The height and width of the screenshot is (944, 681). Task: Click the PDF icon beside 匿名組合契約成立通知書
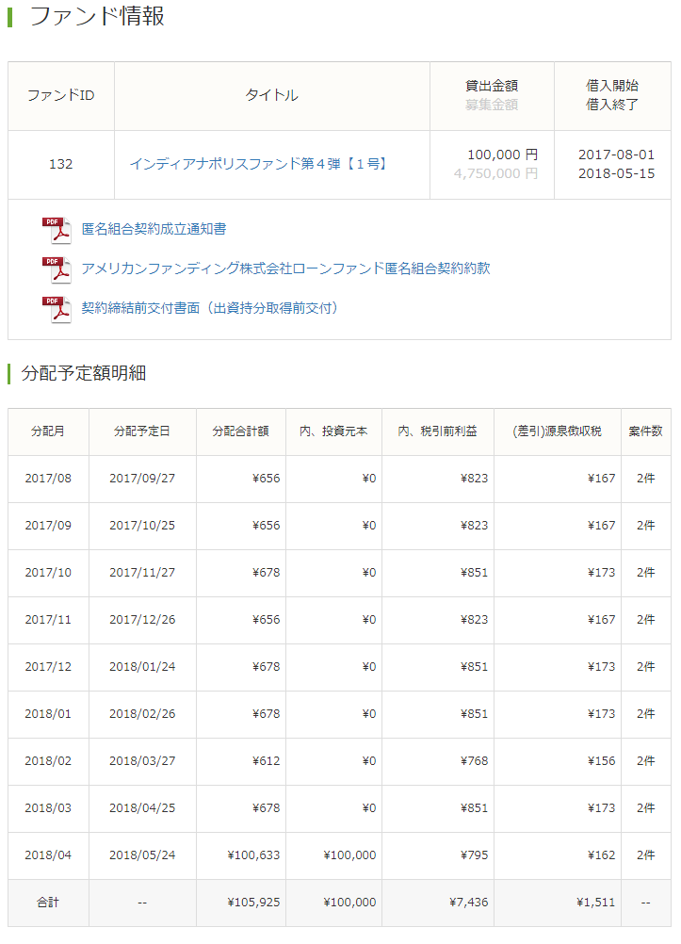click(x=57, y=230)
